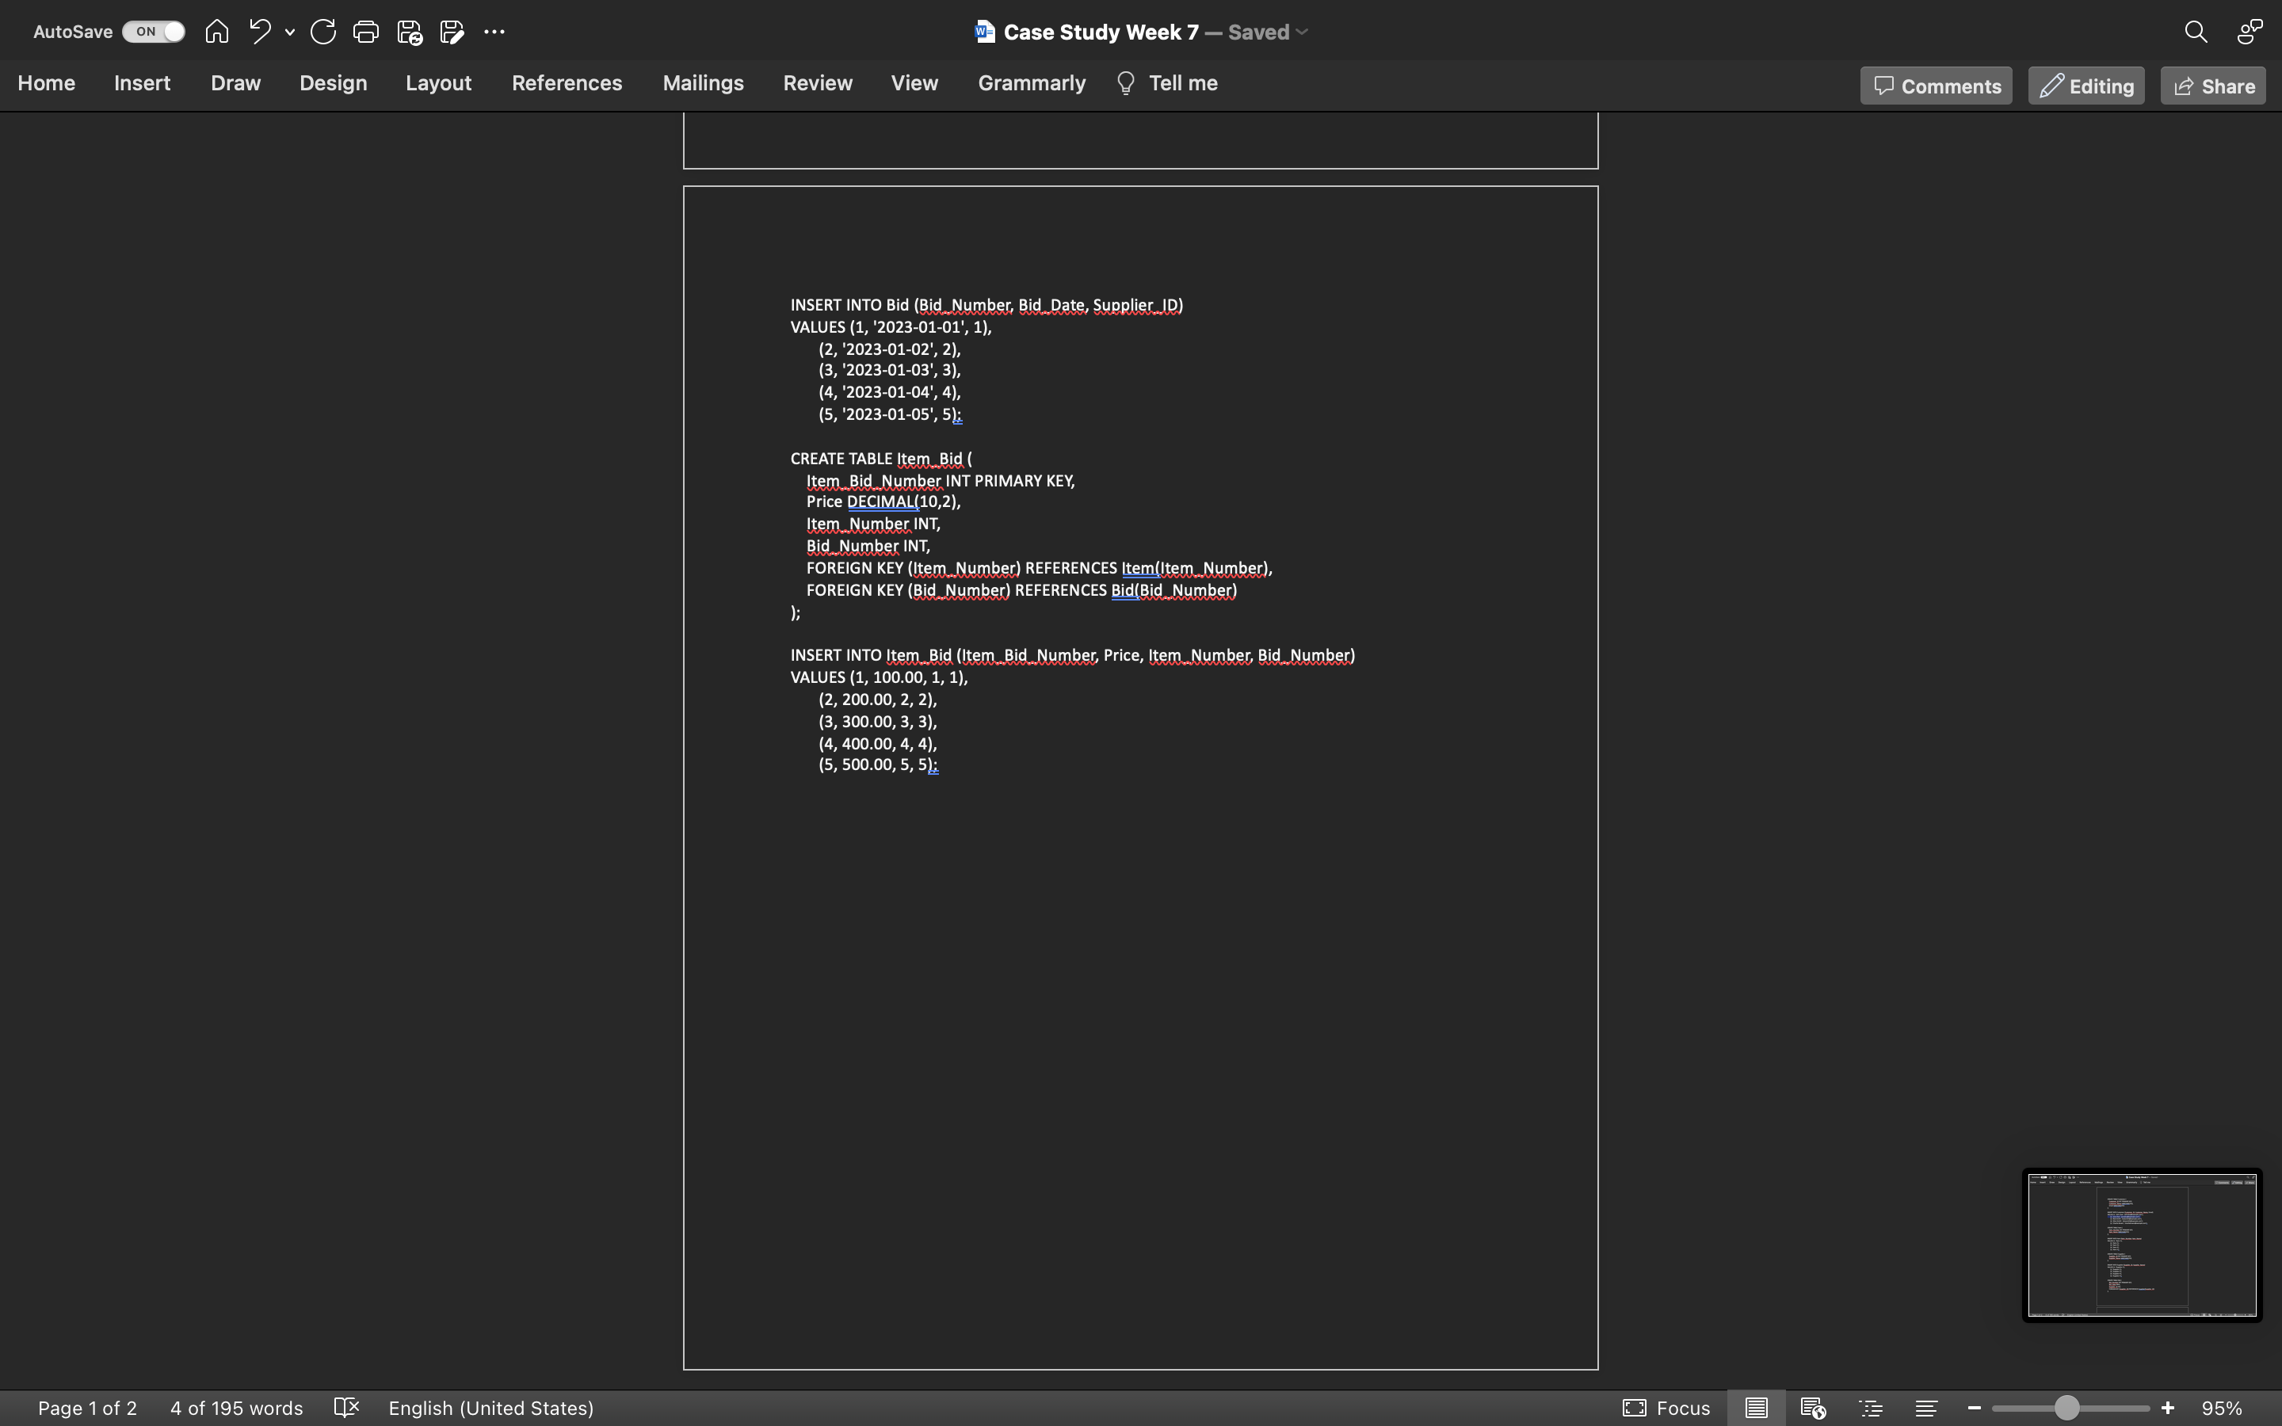The image size is (2282, 1426).
Task: Switch to Outline view in status bar
Action: tap(1871, 1408)
